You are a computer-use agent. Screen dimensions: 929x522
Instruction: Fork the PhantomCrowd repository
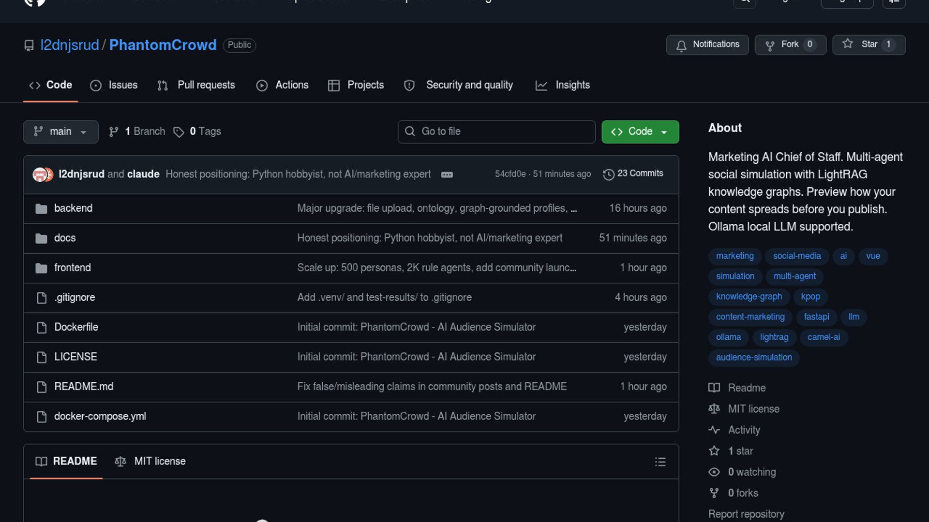point(790,44)
